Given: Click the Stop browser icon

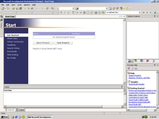Looking at the screenshot, I should 84,13.
